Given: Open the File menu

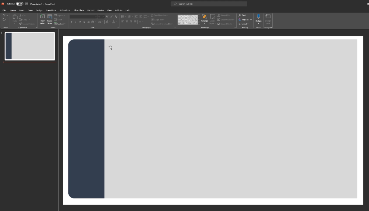Looking at the screenshot, I should tap(4, 10).
